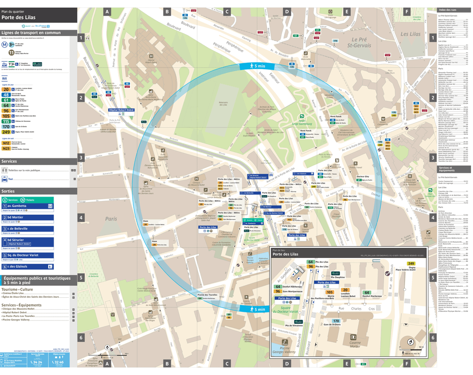Click the 34 24 RATP phone number field

[37, 362]
